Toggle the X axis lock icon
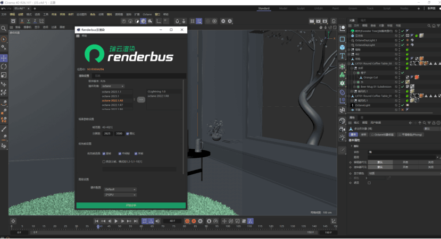Image resolution: width=441 pixels, height=239 pixels. point(22,21)
